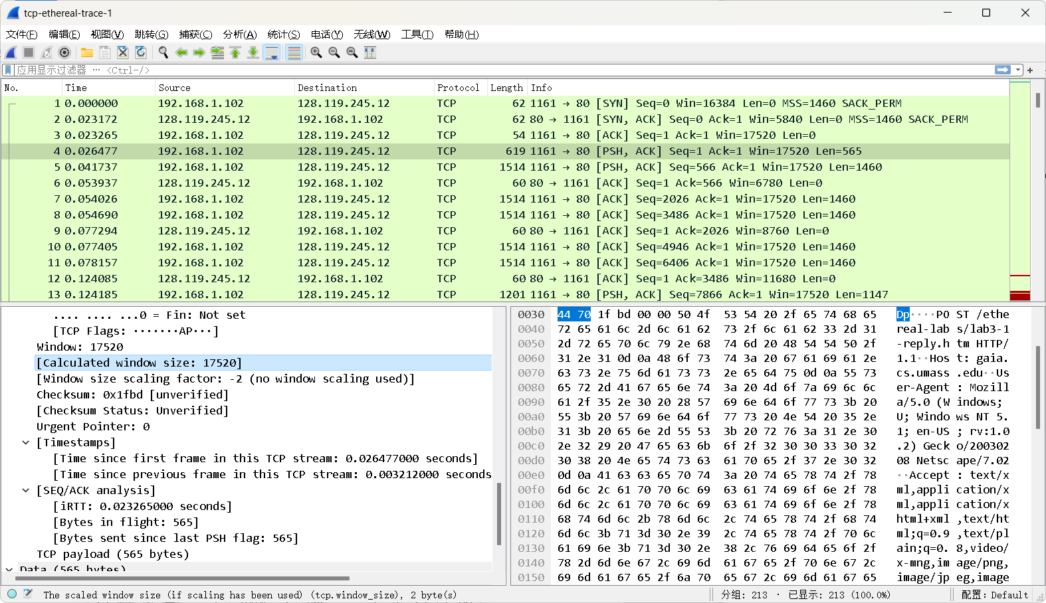Open the 工具(T) menu

(x=417, y=35)
